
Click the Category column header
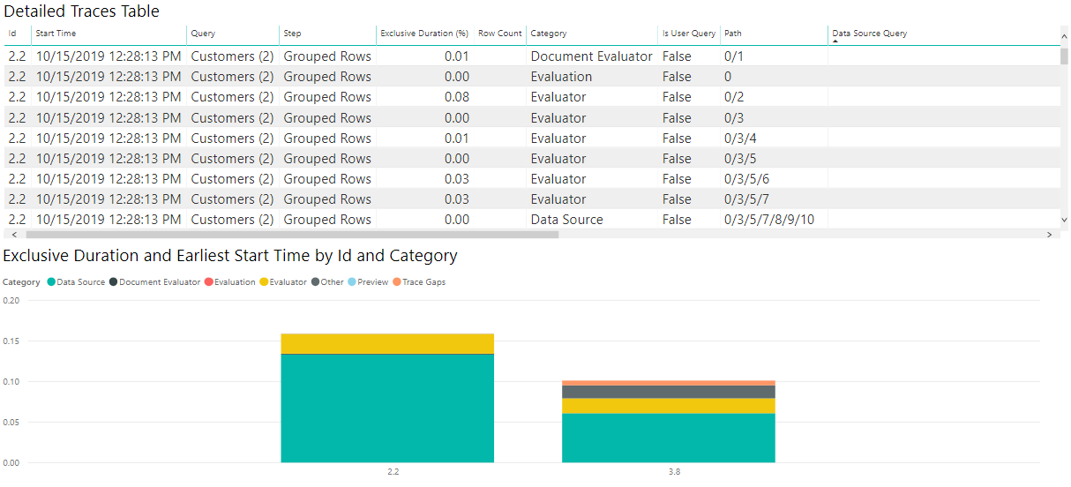(549, 34)
